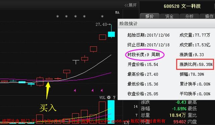The height and width of the screenshot is (125, 215).
Task: Open the 操作 tab
Action: click(208, 16)
